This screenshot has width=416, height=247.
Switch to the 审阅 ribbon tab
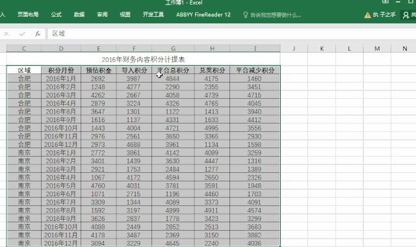(102, 14)
